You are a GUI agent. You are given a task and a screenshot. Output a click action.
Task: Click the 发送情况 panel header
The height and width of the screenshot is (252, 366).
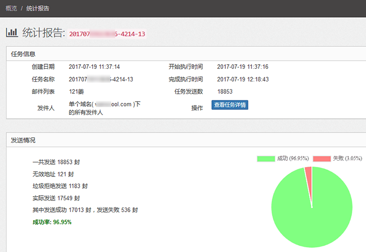tap(24, 140)
